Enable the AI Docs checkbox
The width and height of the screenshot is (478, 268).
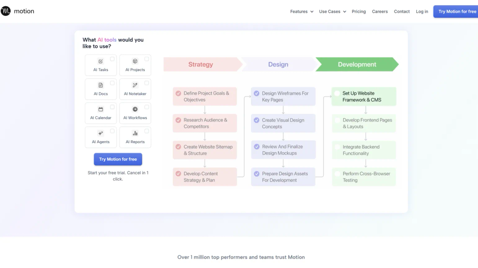pos(112,83)
